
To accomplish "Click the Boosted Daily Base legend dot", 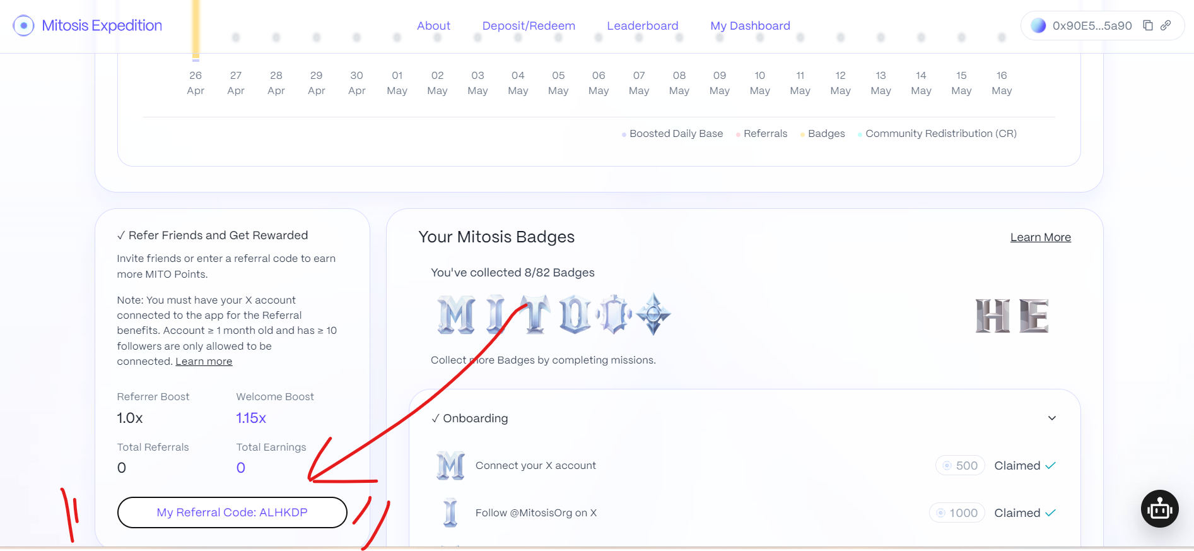I will (624, 134).
